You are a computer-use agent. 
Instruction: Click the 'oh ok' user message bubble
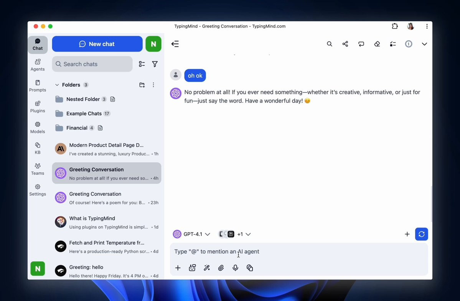pyautogui.click(x=195, y=75)
